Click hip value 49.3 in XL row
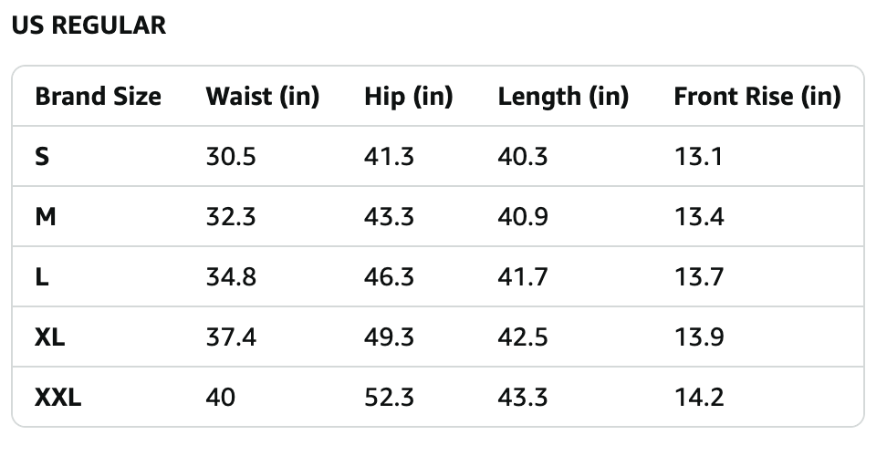 (389, 337)
